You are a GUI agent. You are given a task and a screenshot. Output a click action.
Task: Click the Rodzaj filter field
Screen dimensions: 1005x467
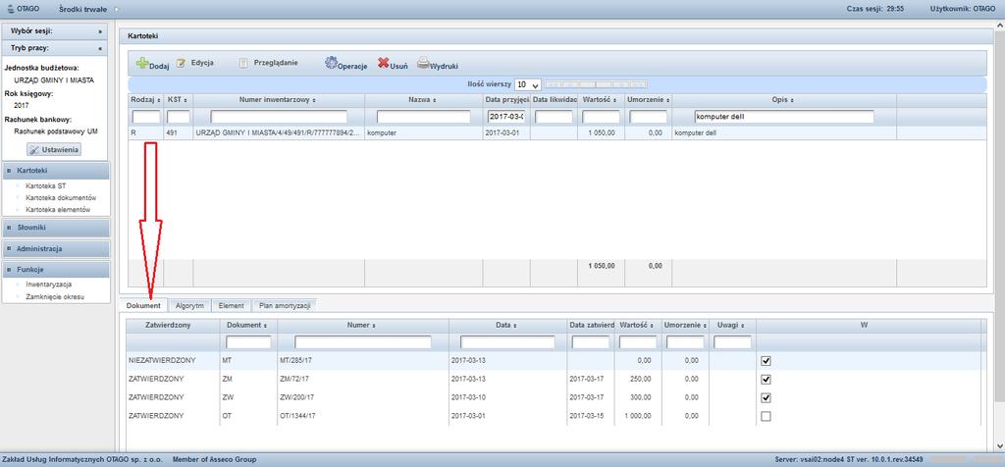click(146, 117)
